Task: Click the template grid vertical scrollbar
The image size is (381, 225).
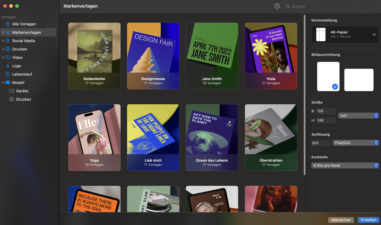Action: [x=305, y=95]
